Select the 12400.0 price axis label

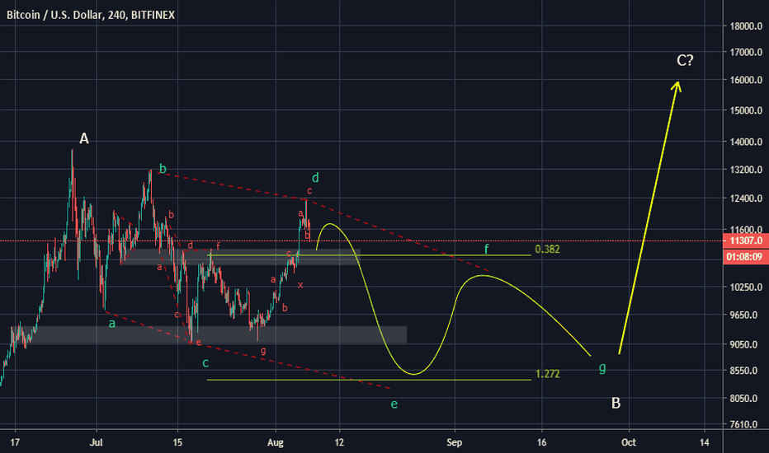(746, 198)
